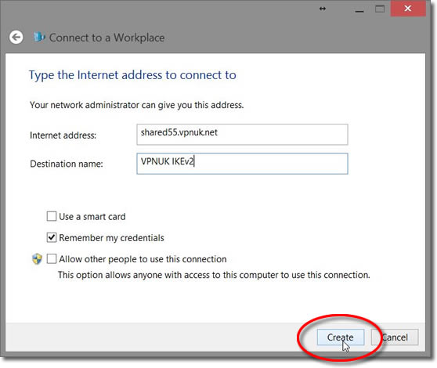This screenshot has width=437, height=368.
Task: Click the Use a smart card label text
Action: [x=92, y=216]
